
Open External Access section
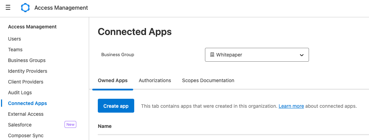[26, 114]
